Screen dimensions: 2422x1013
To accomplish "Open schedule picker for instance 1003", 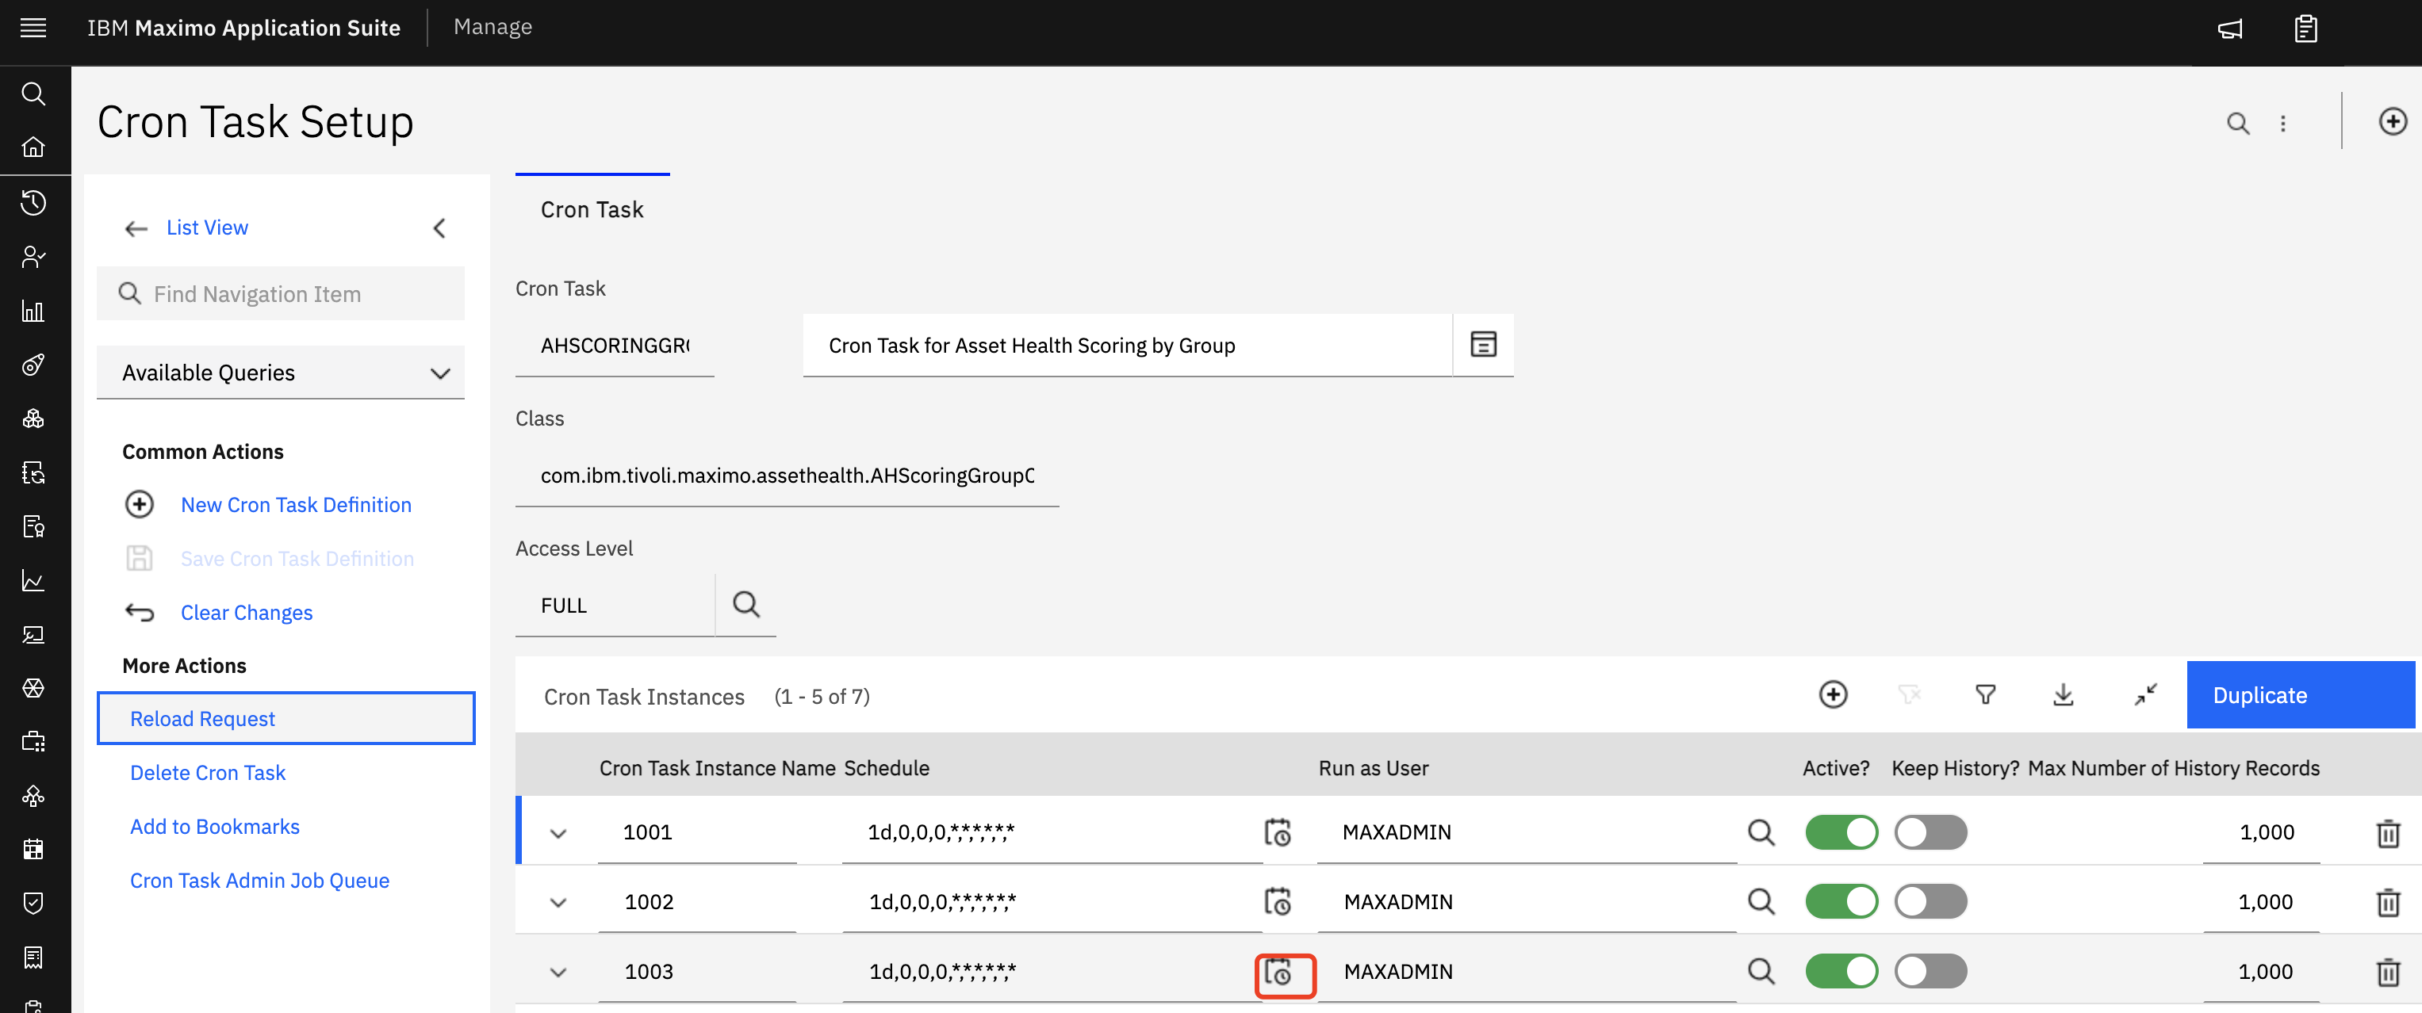I will [1277, 972].
